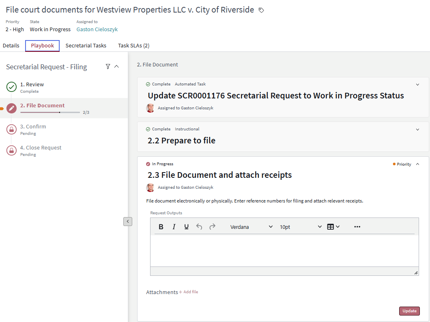The image size is (430, 322).
Task: Click the redo arrow in editor toolbar
Action: 212,227
